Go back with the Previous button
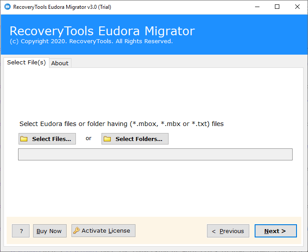308x252 pixels. pos(228,231)
